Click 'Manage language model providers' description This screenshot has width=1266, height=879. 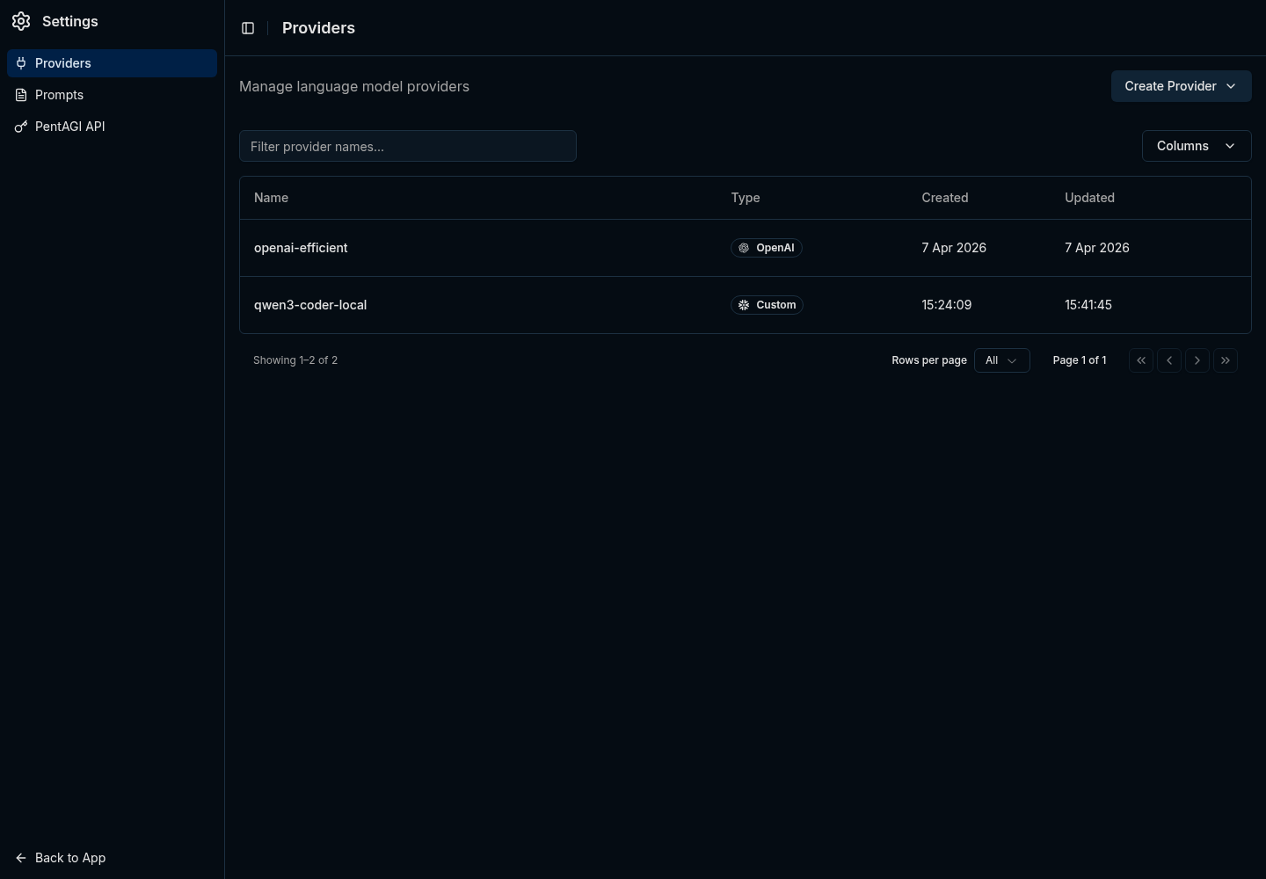coord(354,86)
